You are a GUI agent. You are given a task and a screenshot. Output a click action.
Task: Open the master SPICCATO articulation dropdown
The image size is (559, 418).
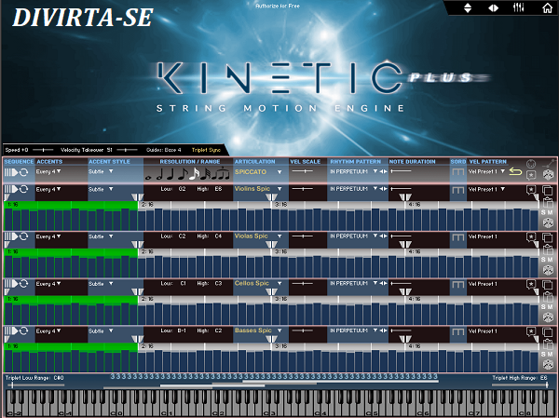click(x=279, y=172)
